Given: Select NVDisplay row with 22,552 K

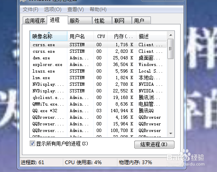Looking at the screenshot, I should click(x=98, y=91).
